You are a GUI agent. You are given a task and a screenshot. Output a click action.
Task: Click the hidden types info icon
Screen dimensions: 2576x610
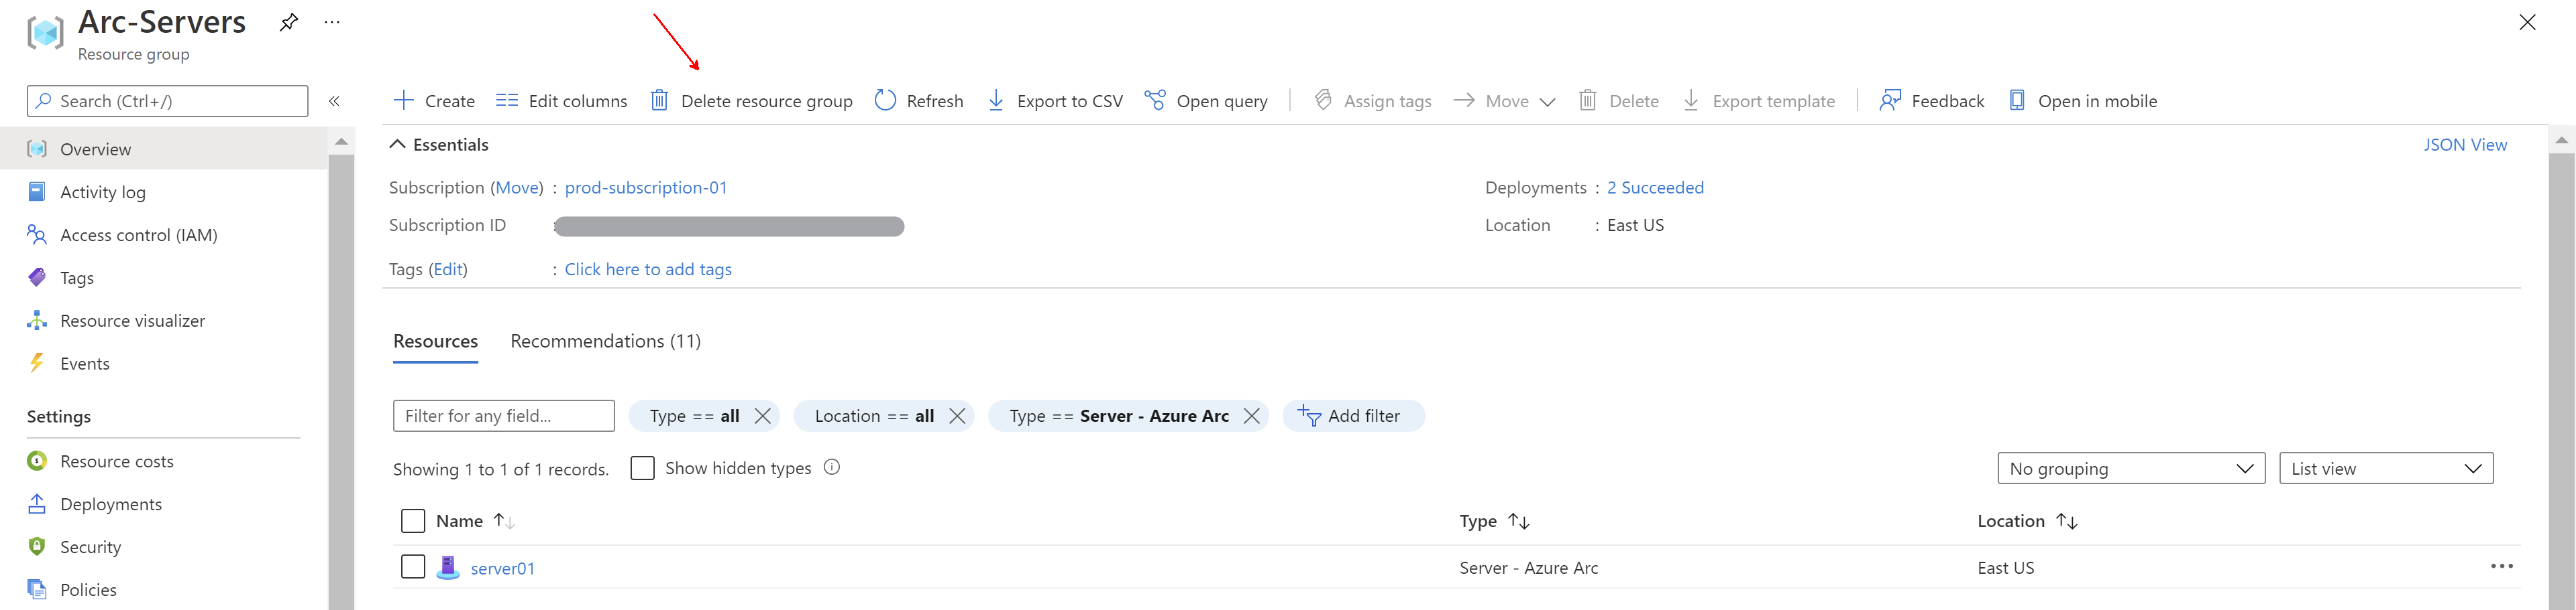832,467
